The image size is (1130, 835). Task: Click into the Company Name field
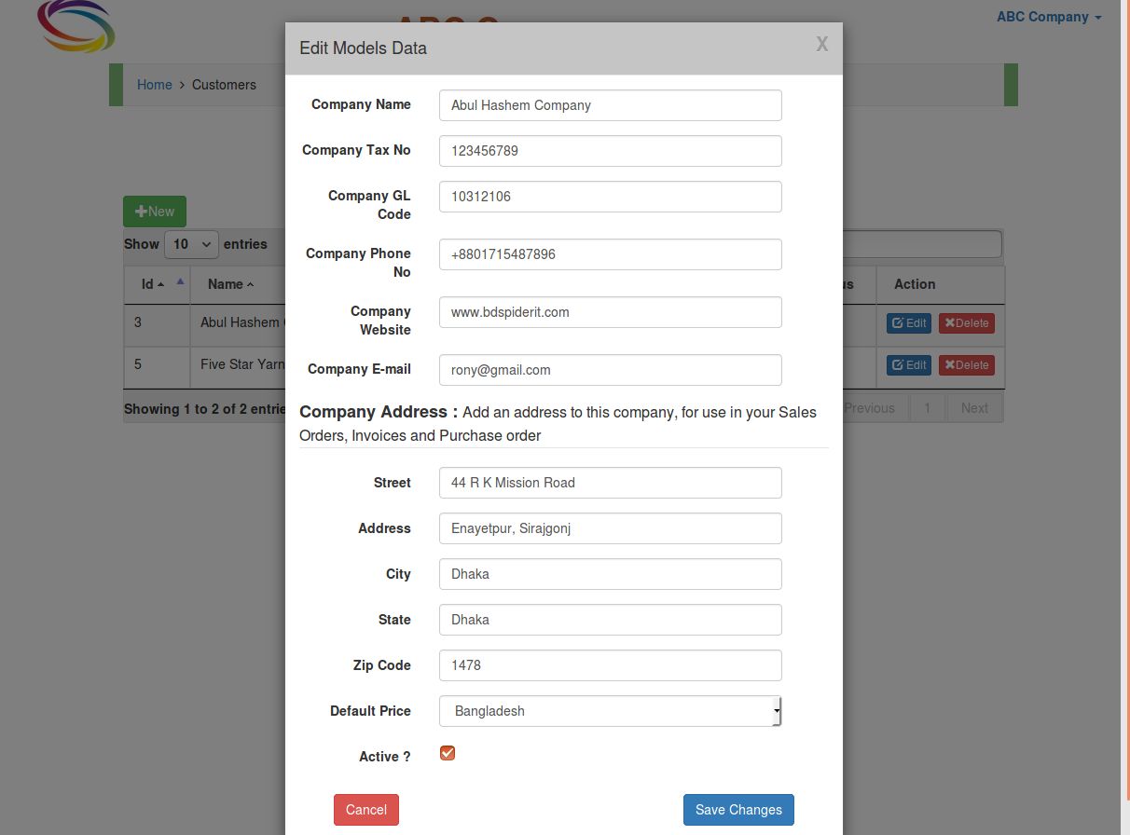(610, 105)
